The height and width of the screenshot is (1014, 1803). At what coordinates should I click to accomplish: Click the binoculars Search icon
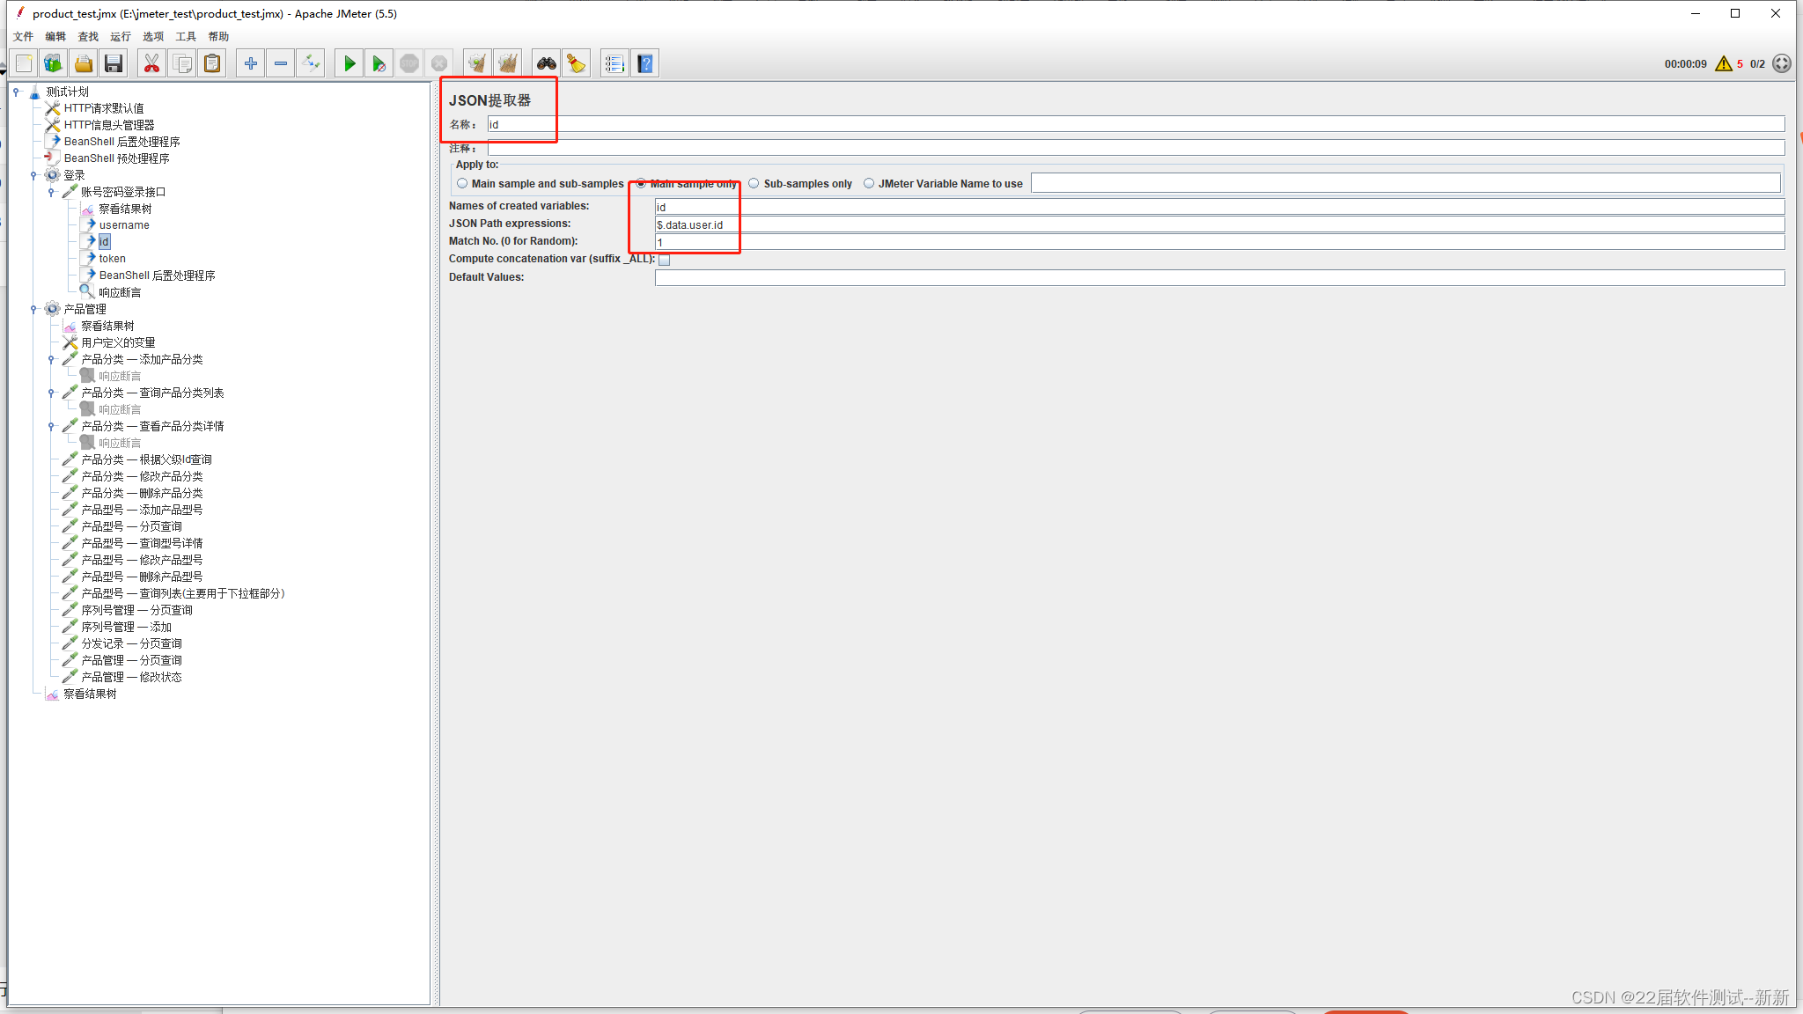(546, 63)
